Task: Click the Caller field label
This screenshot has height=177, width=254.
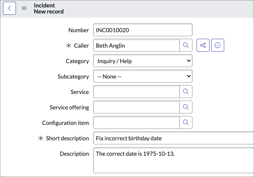Action: 81,46
